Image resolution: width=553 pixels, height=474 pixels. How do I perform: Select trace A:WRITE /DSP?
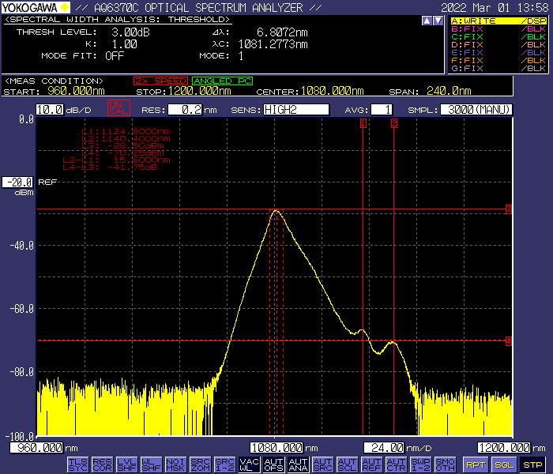pyautogui.click(x=498, y=21)
